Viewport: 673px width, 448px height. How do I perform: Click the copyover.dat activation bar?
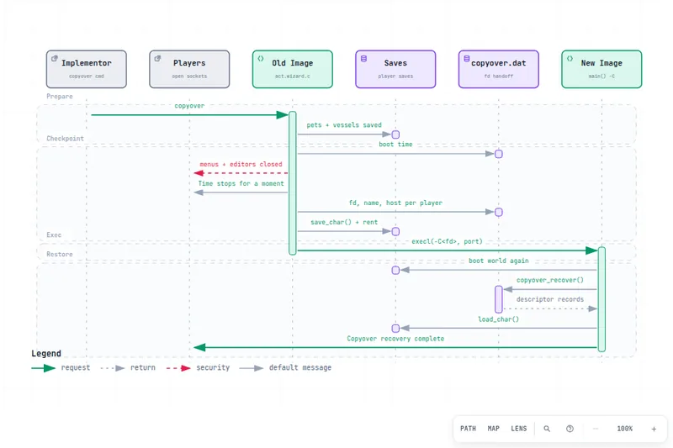coord(499,299)
